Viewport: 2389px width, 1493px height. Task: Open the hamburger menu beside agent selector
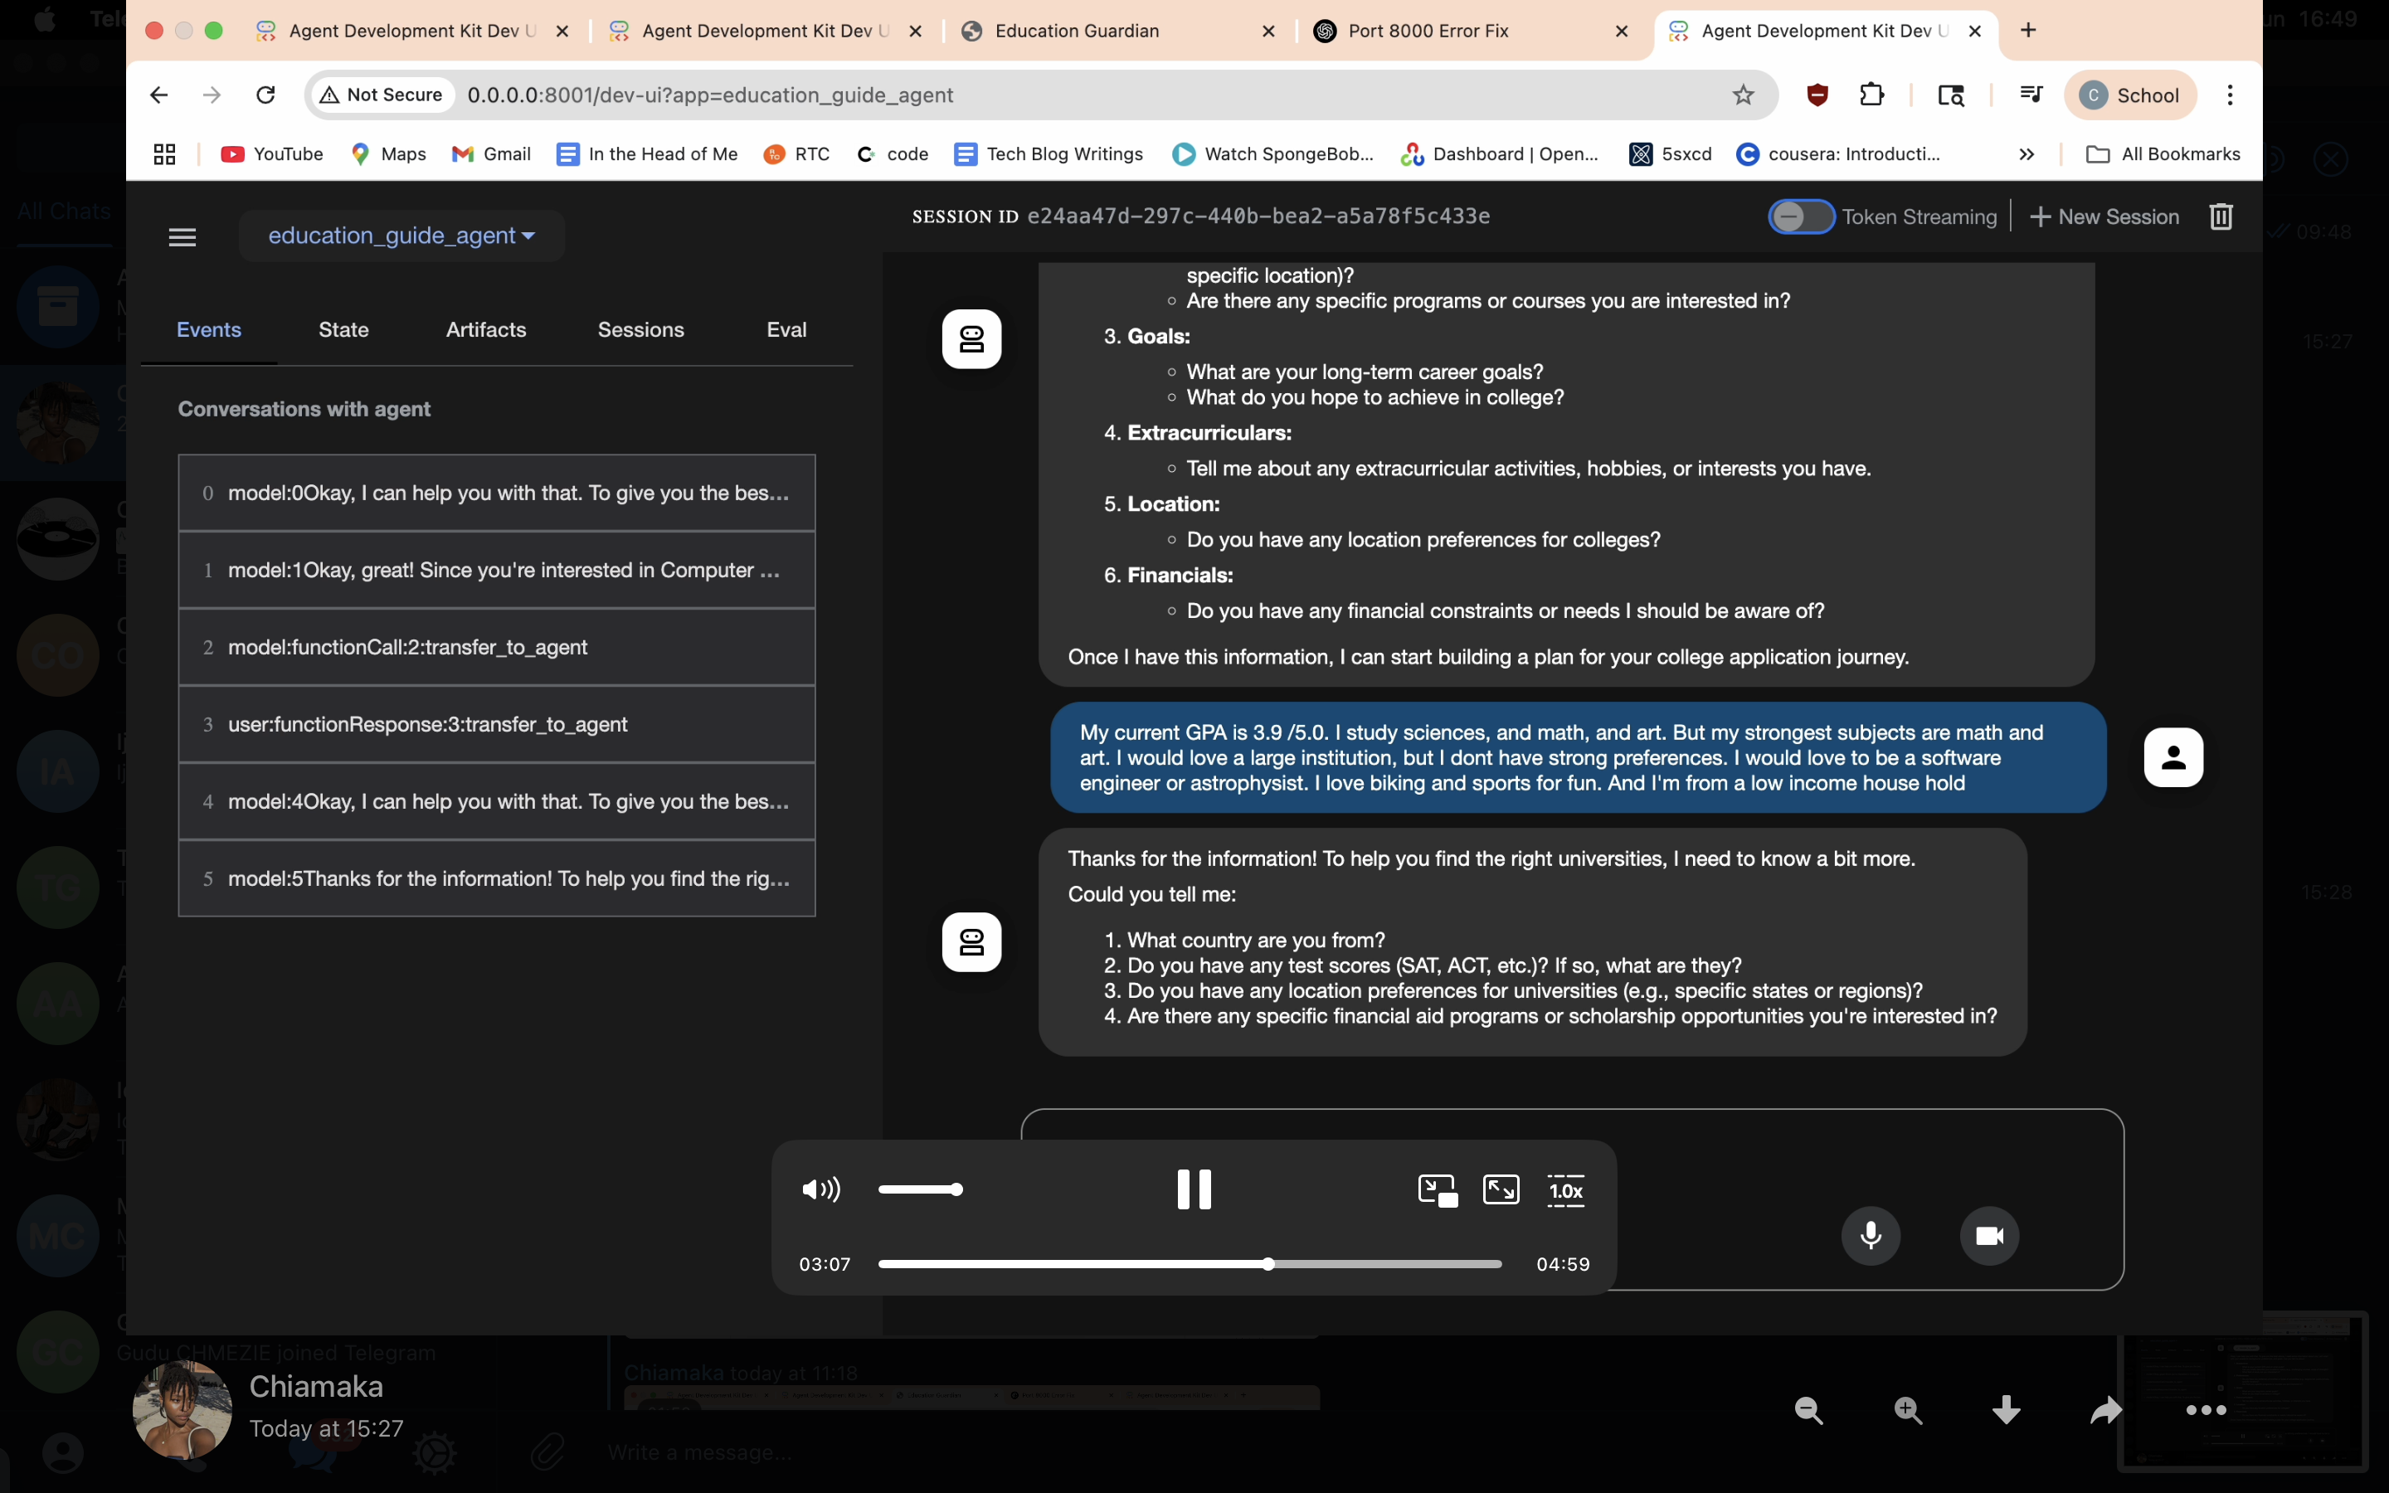pyautogui.click(x=182, y=237)
